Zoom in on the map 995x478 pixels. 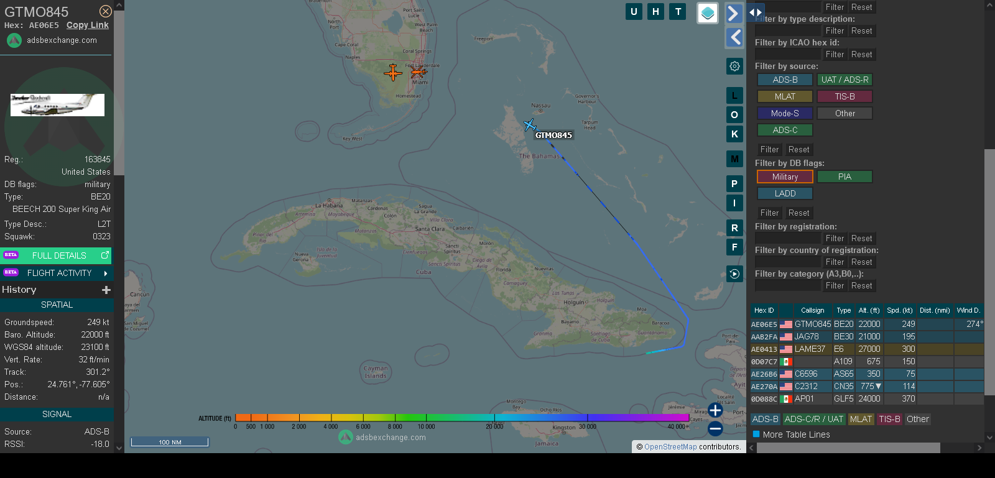click(715, 410)
